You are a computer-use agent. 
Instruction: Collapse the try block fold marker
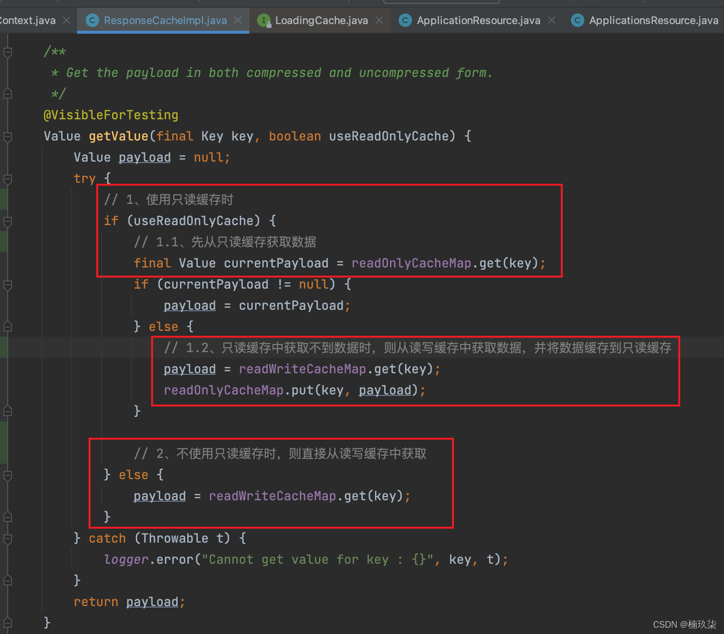[8, 179]
